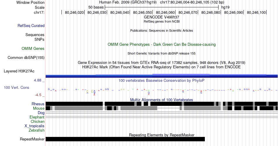The image size is (278, 146).
Task: Click the RefSeq Curated track label
Action: pyautogui.click(x=31, y=26)
